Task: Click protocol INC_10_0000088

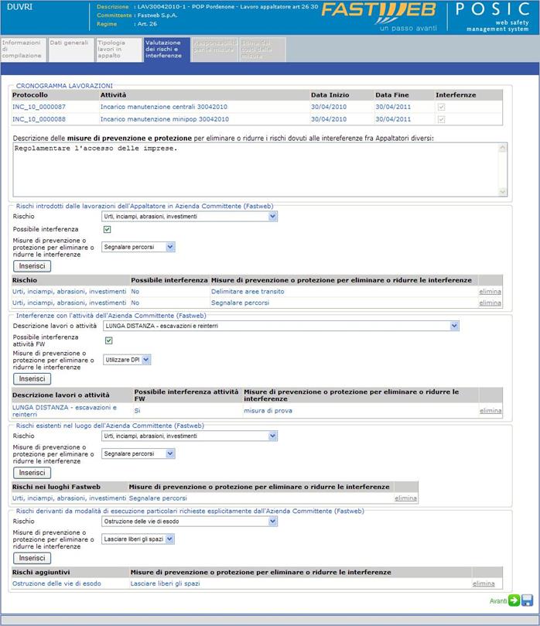Action: point(39,119)
